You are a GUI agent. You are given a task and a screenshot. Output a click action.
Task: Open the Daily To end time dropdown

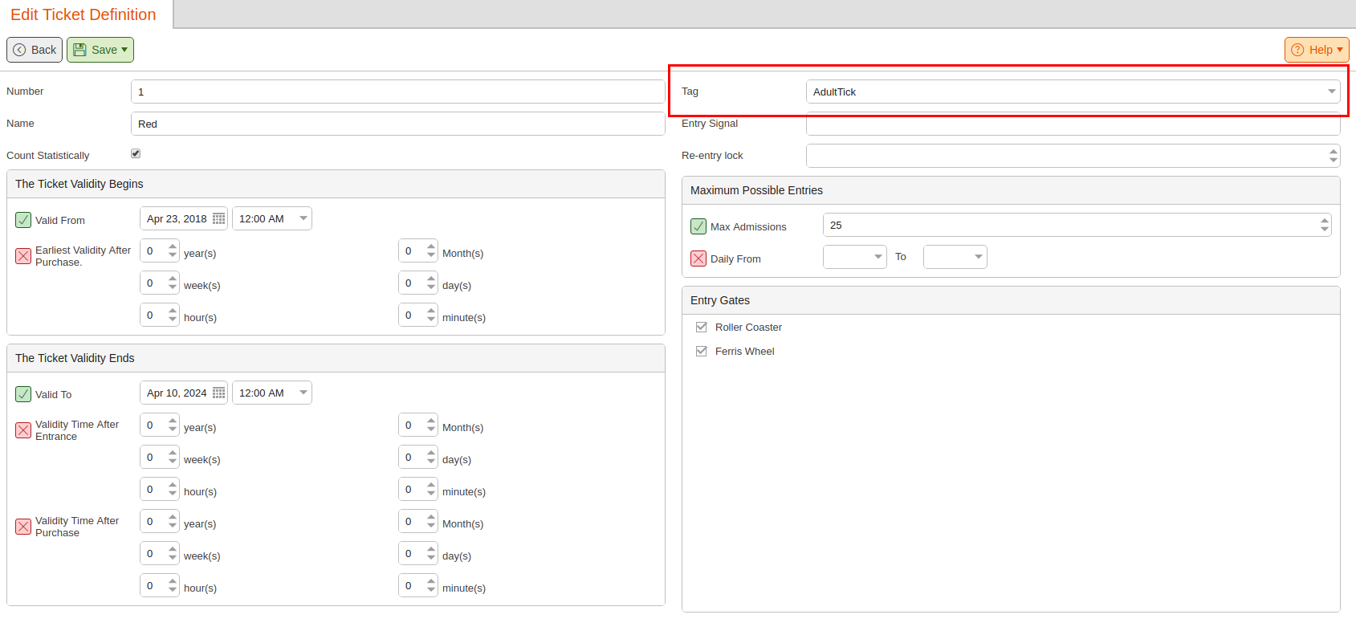955,257
